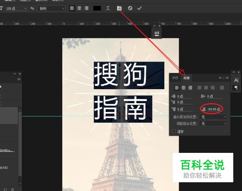Justify last line left in paragraph panel

pyautogui.click(x=199, y=88)
